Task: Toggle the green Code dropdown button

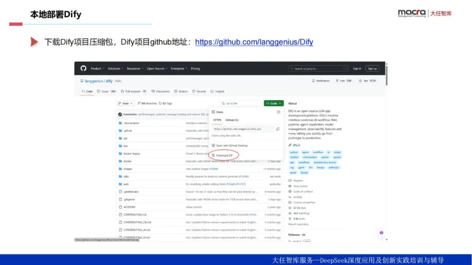Action: click(274, 103)
